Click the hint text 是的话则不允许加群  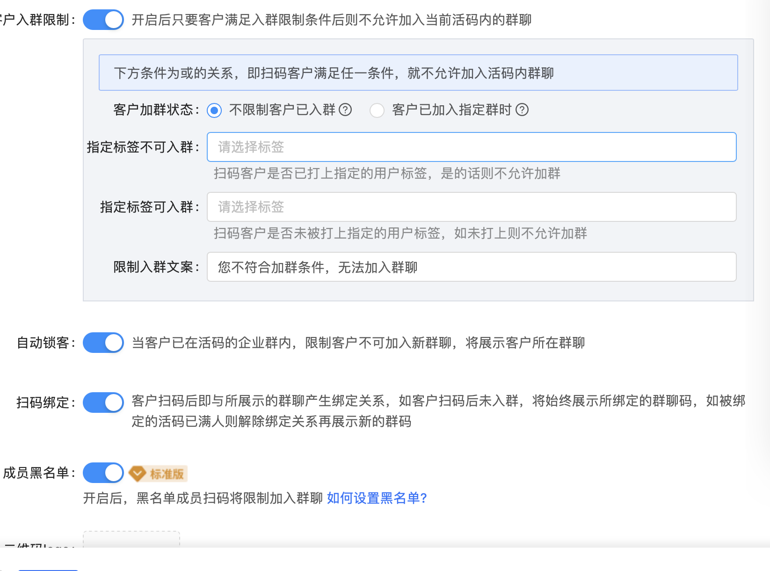click(x=501, y=173)
